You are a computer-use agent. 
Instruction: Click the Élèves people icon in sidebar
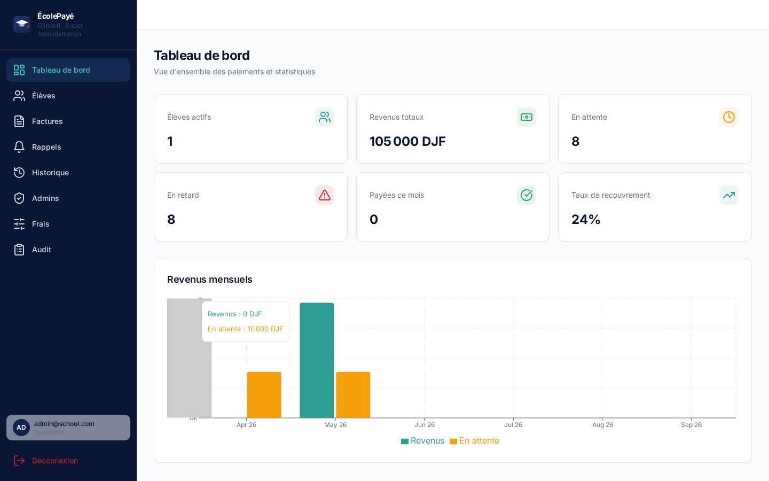[x=19, y=96]
